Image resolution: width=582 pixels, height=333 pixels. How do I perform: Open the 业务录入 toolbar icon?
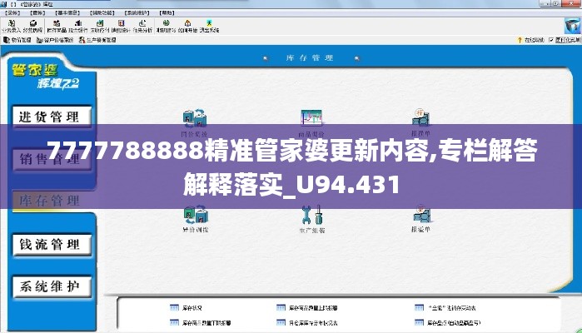(x=11, y=26)
